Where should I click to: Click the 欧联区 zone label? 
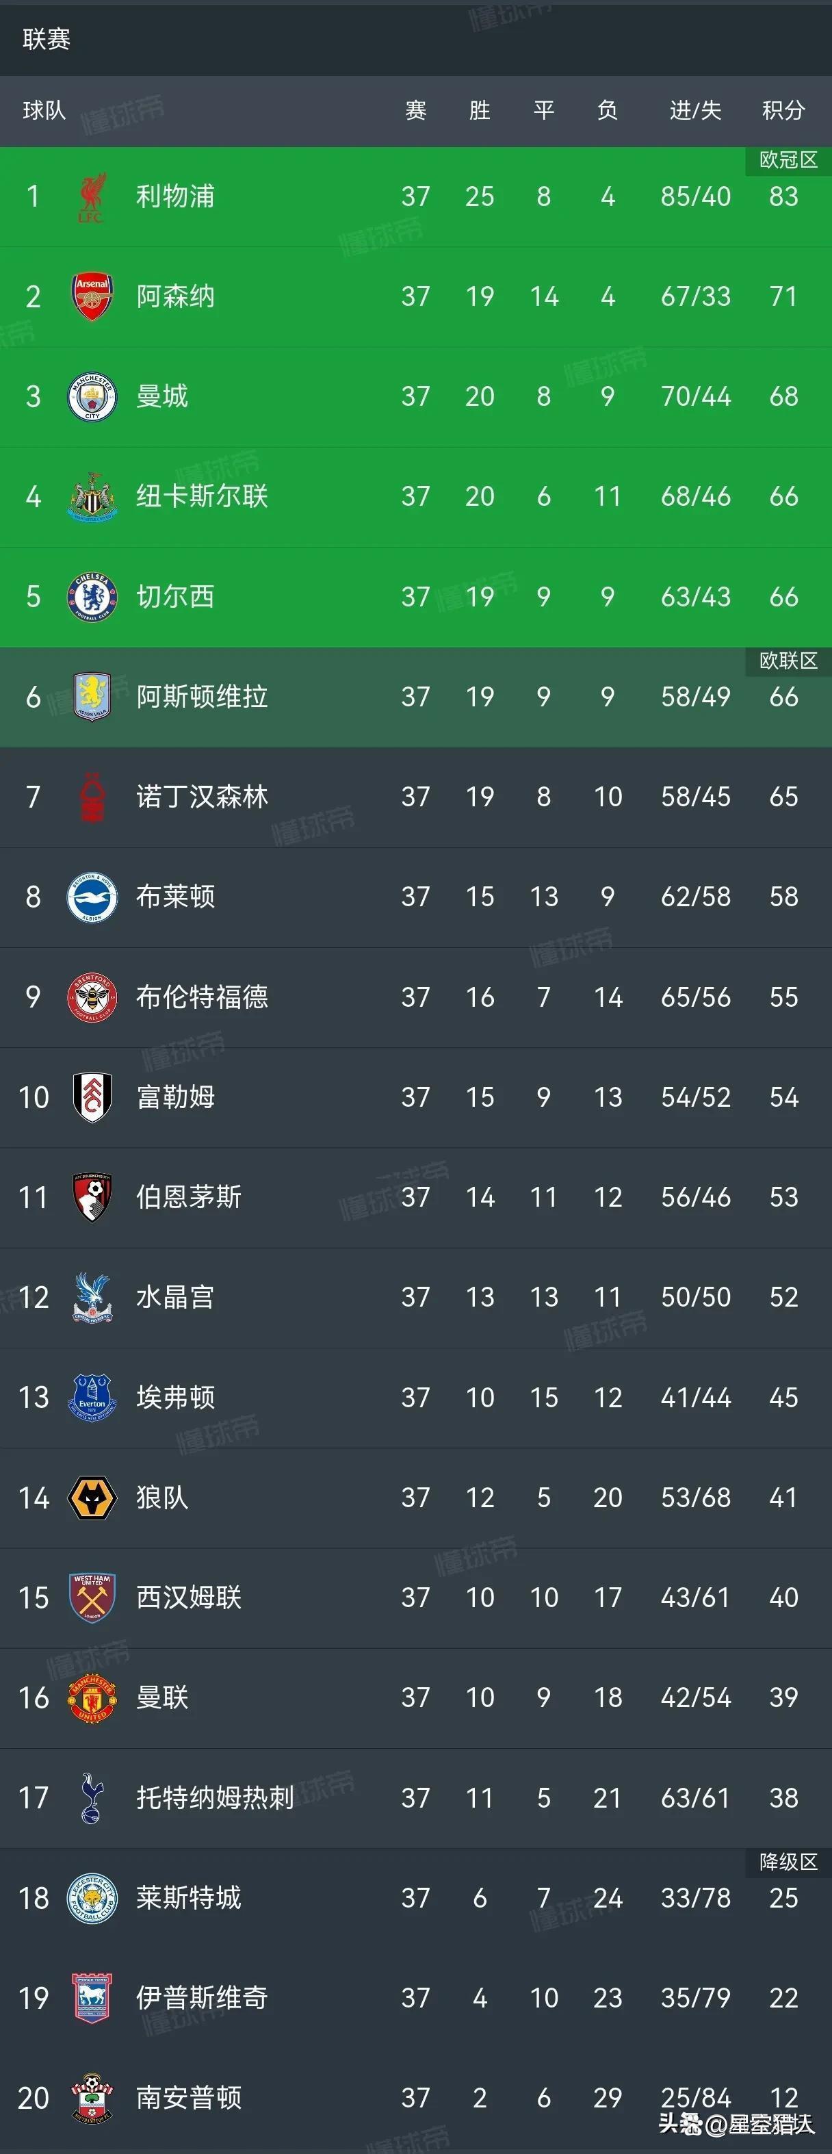point(788,661)
